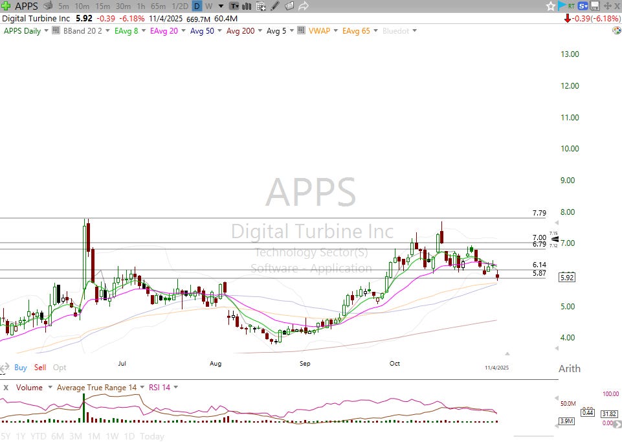The height and width of the screenshot is (442, 622).
Task: Set range to Today
Action: tap(152, 436)
